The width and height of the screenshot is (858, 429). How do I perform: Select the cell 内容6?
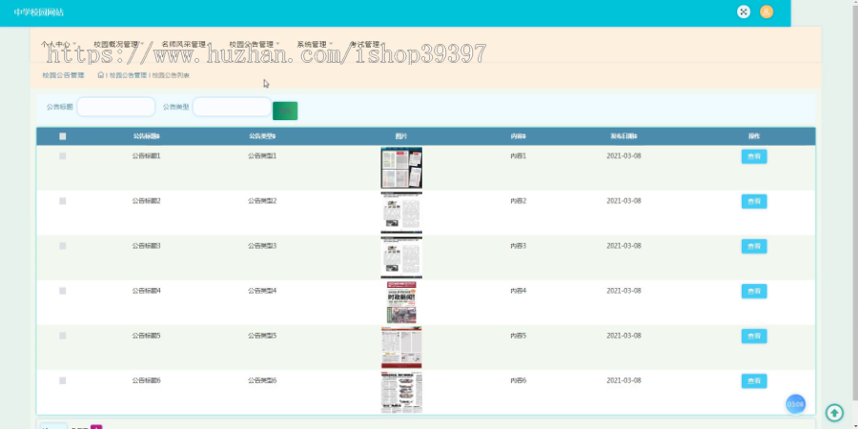pyautogui.click(x=519, y=380)
